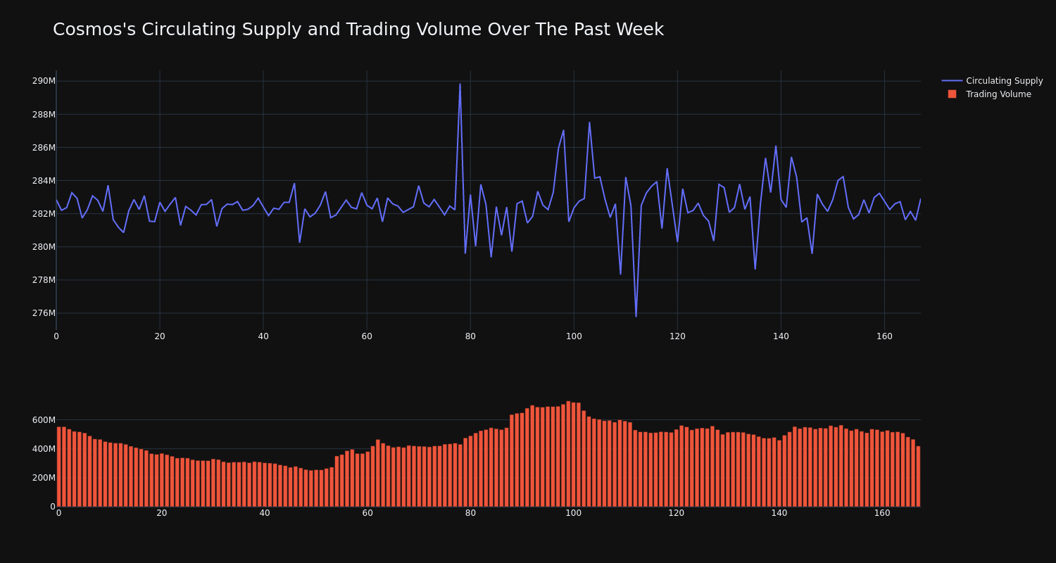
Task: Click the chart title about Cosmos's supply
Action: (x=358, y=30)
